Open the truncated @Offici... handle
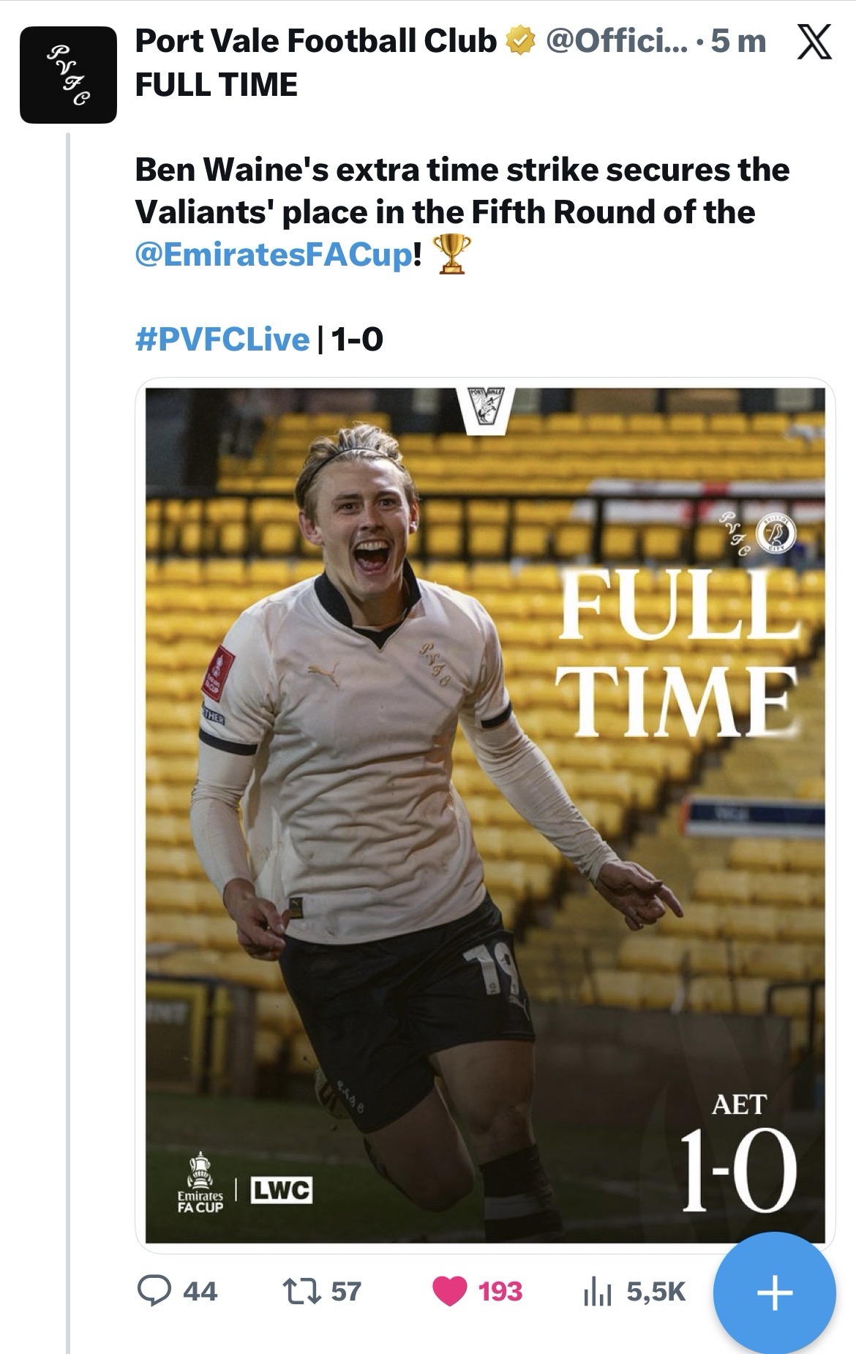The image size is (856, 1354). click(x=616, y=42)
